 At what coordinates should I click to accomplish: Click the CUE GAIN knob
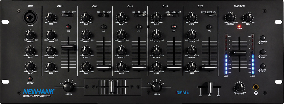[239, 87]
